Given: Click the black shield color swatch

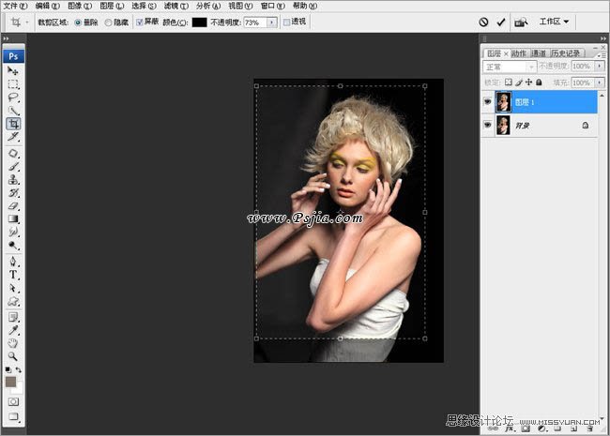Looking at the screenshot, I should (x=199, y=22).
